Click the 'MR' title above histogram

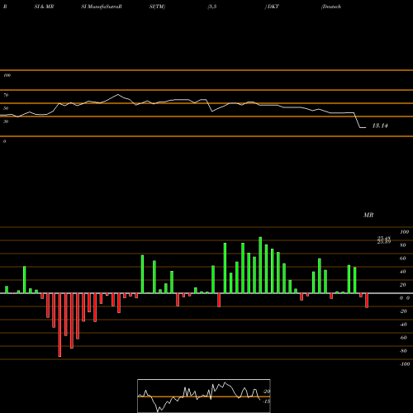368,215
